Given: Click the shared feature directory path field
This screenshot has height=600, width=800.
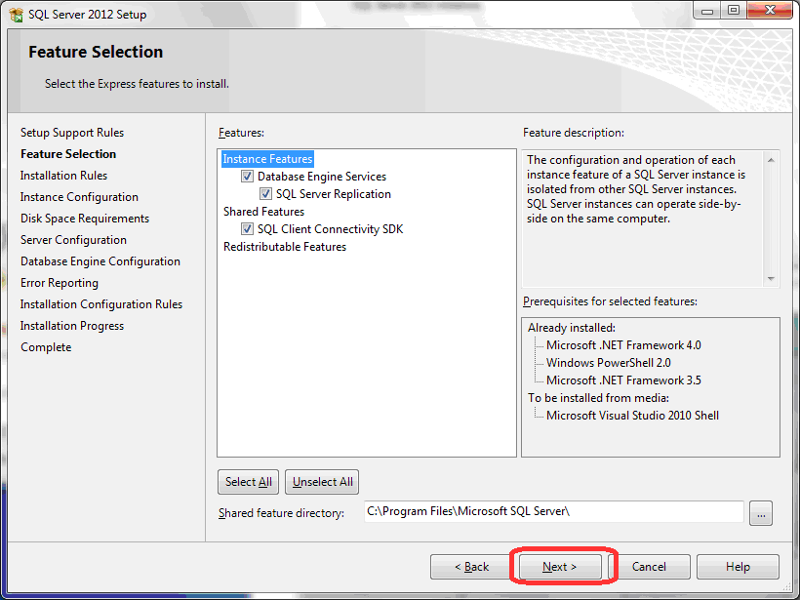Looking at the screenshot, I should (x=553, y=511).
